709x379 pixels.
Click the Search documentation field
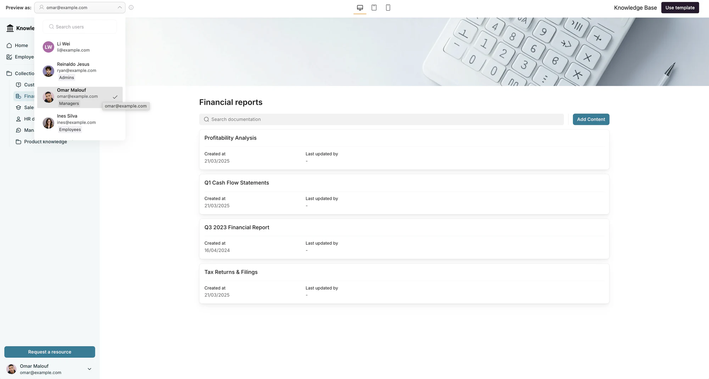coord(381,119)
